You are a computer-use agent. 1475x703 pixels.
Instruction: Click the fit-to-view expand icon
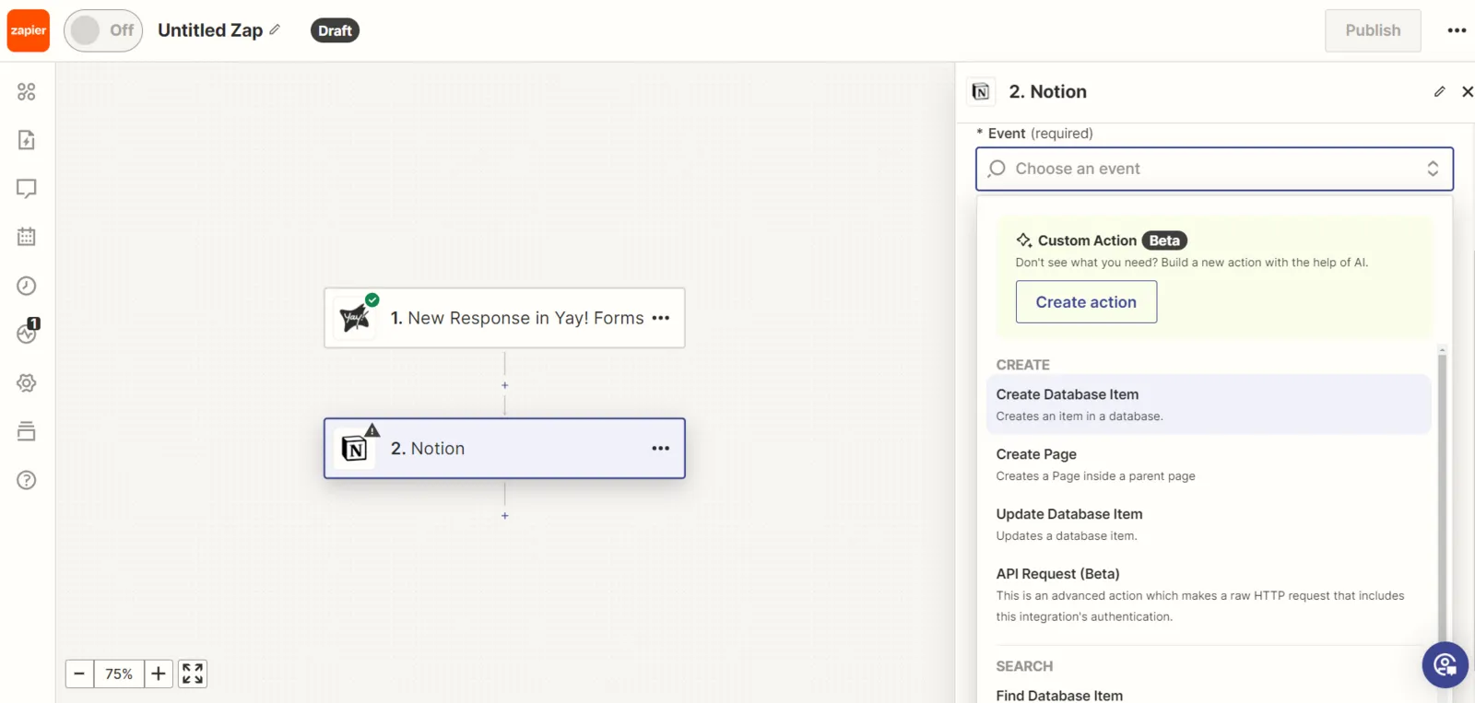[x=193, y=674]
